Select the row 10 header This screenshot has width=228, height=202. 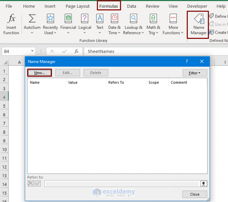[4, 149]
